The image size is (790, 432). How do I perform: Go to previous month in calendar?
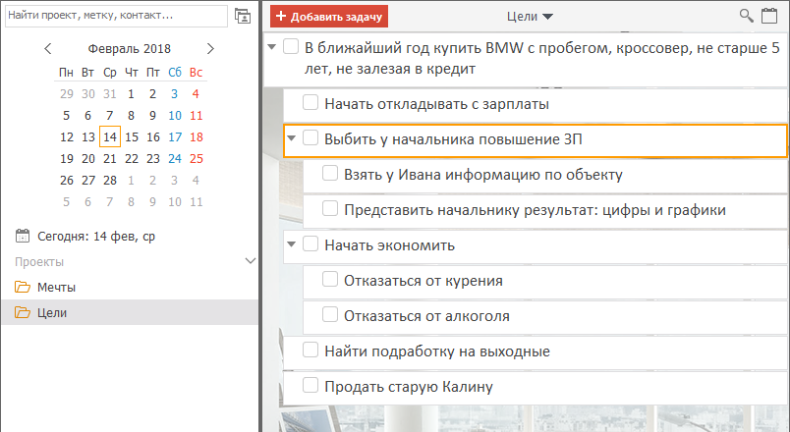[48, 49]
